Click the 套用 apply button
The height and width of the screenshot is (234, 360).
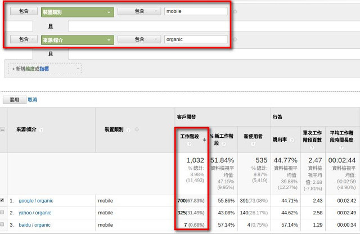[x=15, y=100]
